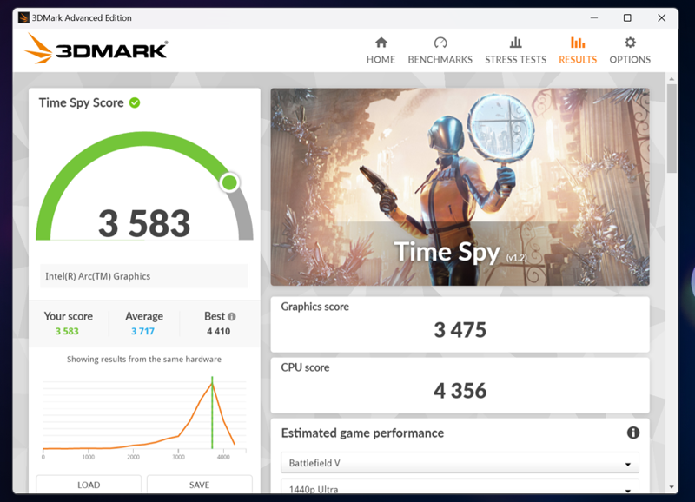Click the info icon next to Best
The width and height of the screenshot is (695, 502).
[231, 316]
